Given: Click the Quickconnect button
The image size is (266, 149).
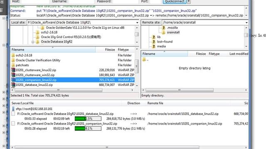Looking at the screenshot, I should [175, 1].
